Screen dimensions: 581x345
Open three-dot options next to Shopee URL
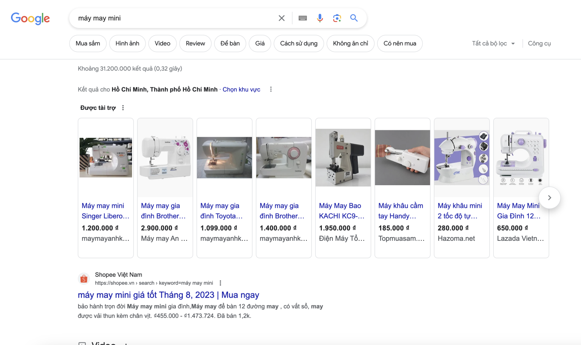pyautogui.click(x=221, y=283)
